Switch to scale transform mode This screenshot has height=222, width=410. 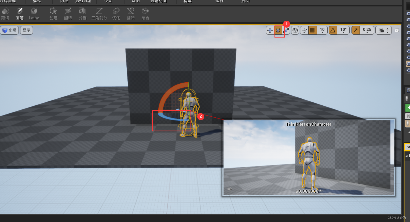click(x=287, y=31)
